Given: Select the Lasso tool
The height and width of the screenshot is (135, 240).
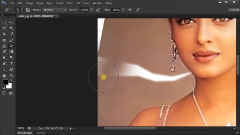Looking at the screenshot, I should tap(4, 28).
